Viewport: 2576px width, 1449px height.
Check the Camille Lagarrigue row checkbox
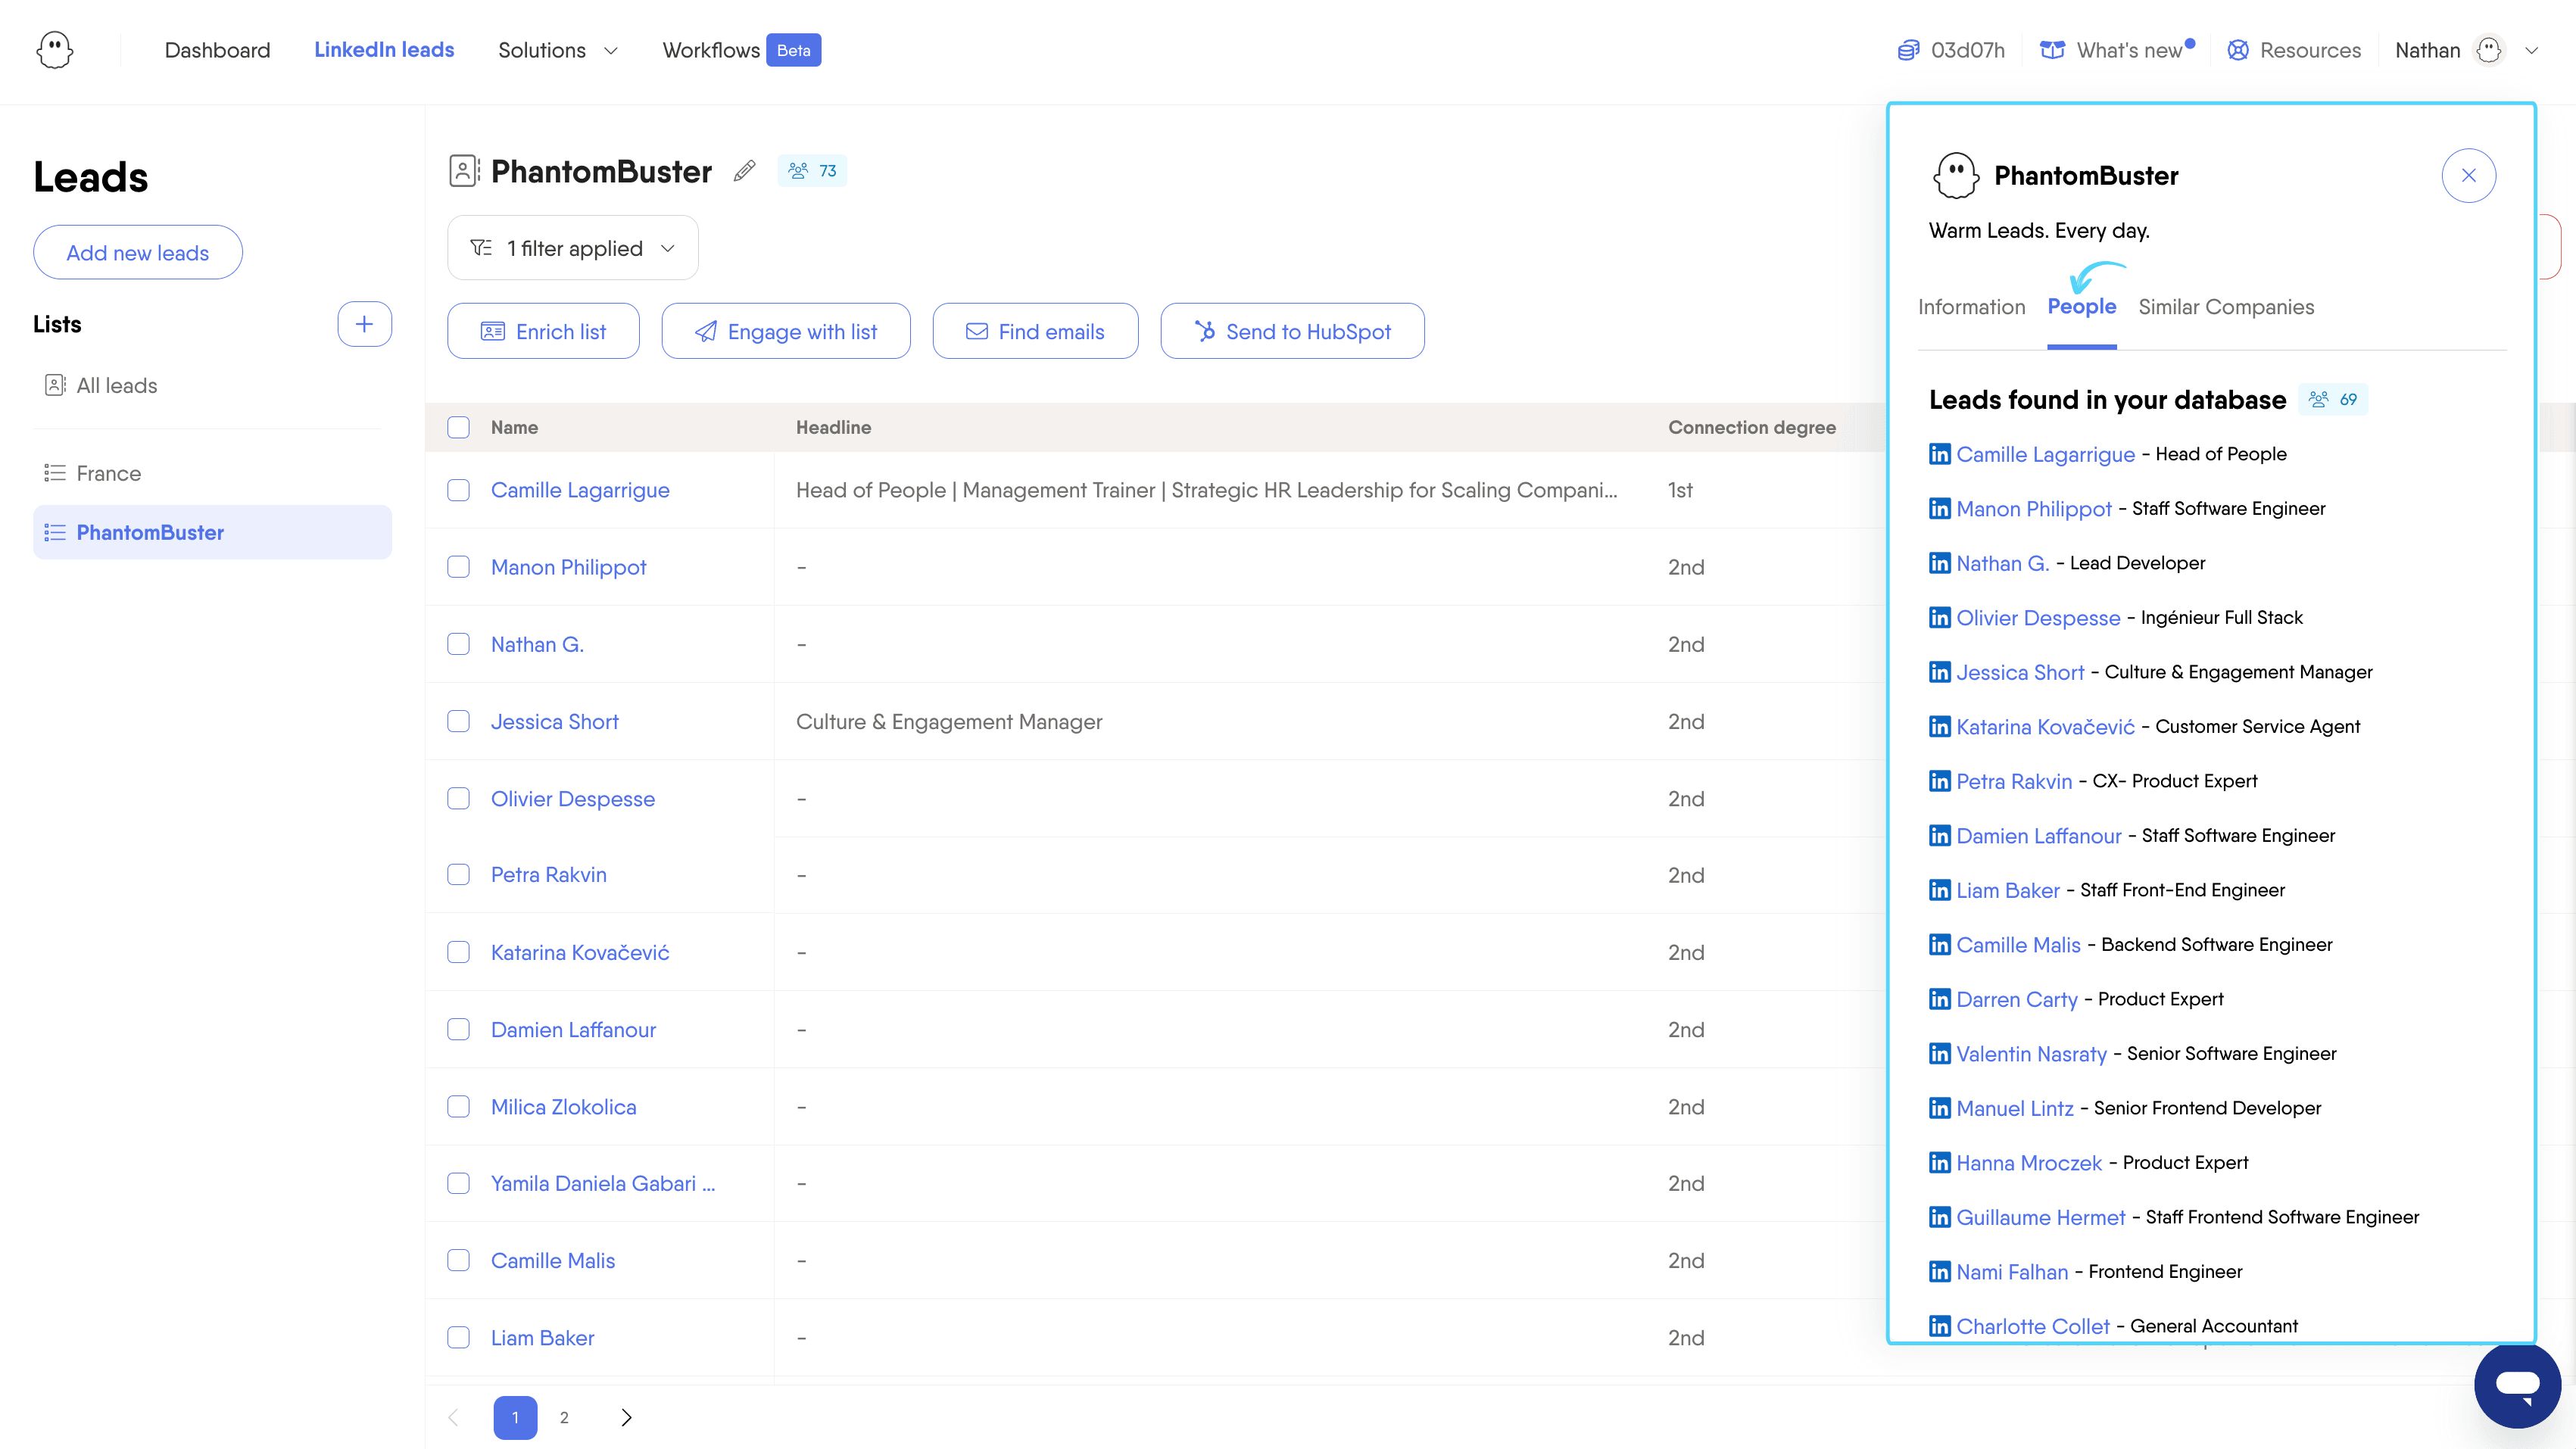(x=458, y=490)
